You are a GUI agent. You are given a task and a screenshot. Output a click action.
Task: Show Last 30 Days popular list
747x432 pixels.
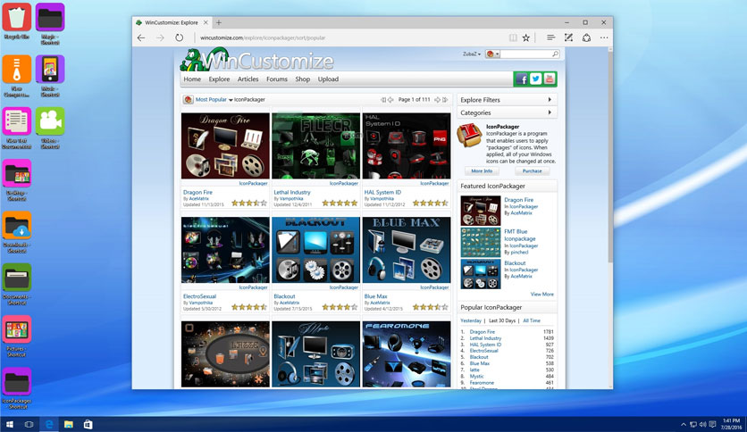click(502, 320)
